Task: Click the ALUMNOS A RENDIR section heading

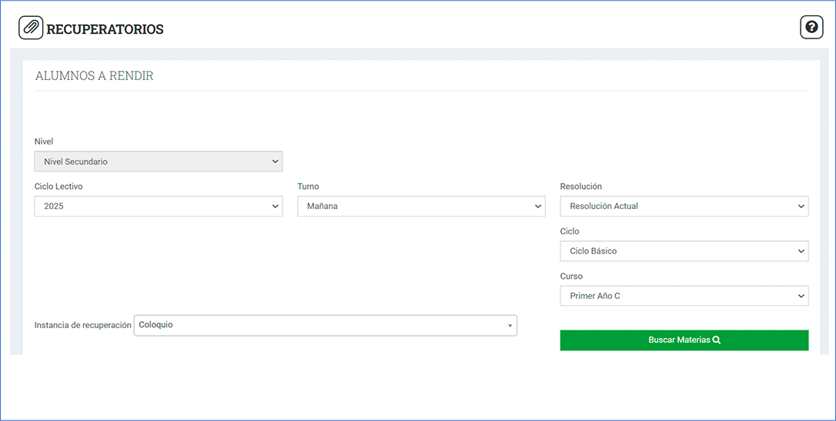Action: pyautogui.click(x=95, y=75)
